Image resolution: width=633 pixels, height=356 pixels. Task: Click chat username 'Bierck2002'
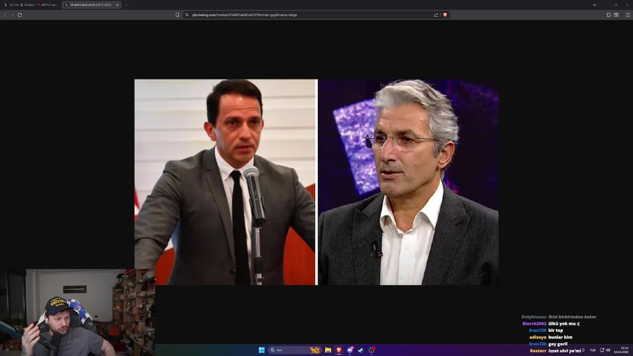pos(535,324)
